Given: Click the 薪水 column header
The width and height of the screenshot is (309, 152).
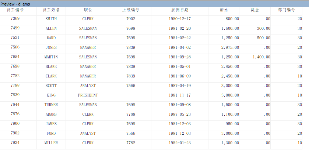Looking at the screenshot, I should point(224,10).
